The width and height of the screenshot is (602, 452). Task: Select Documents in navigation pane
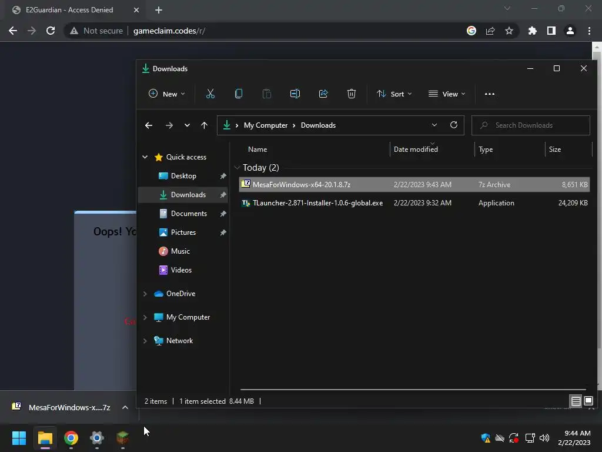click(x=189, y=214)
